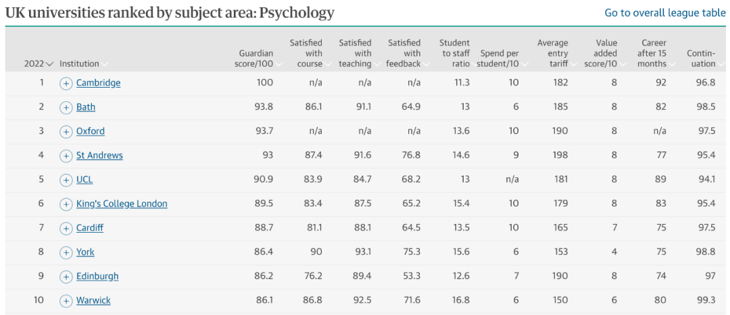Viewport: 730px width, 315px height.
Task: Expand Warwick row plus icon
Action: pyautogui.click(x=66, y=301)
